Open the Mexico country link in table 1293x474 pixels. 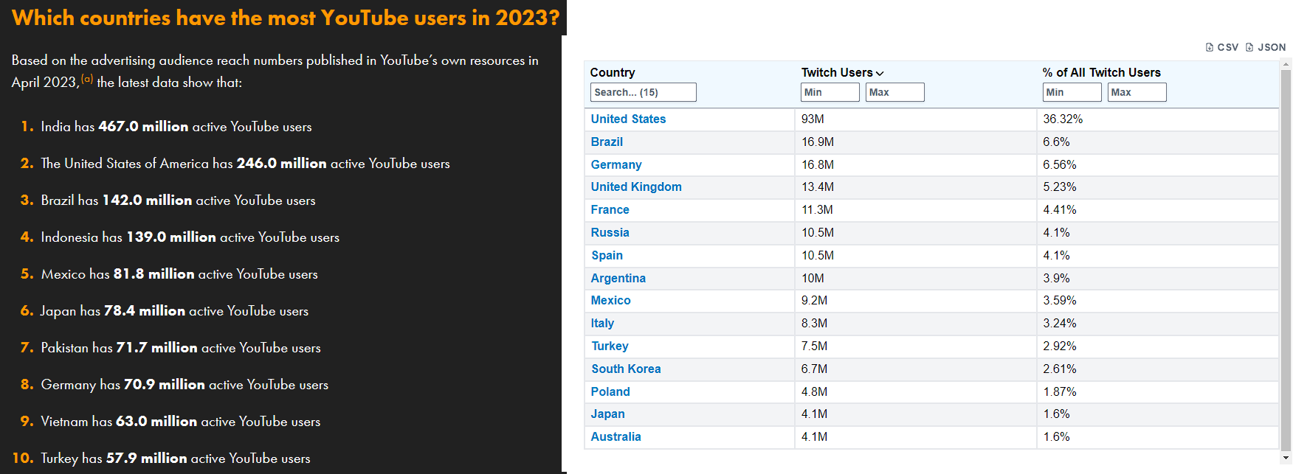point(611,301)
